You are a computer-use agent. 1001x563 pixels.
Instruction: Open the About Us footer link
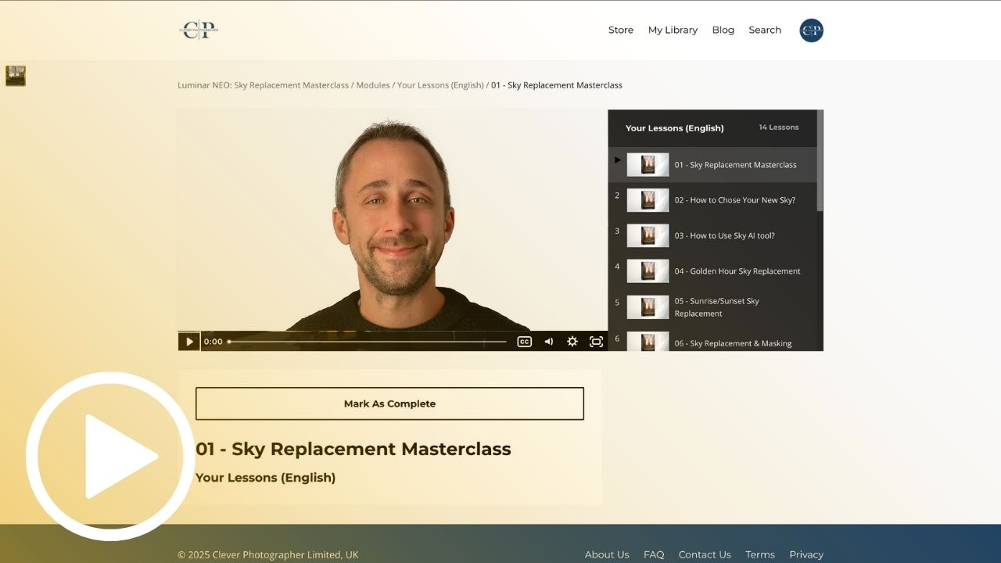(x=607, y=554)
